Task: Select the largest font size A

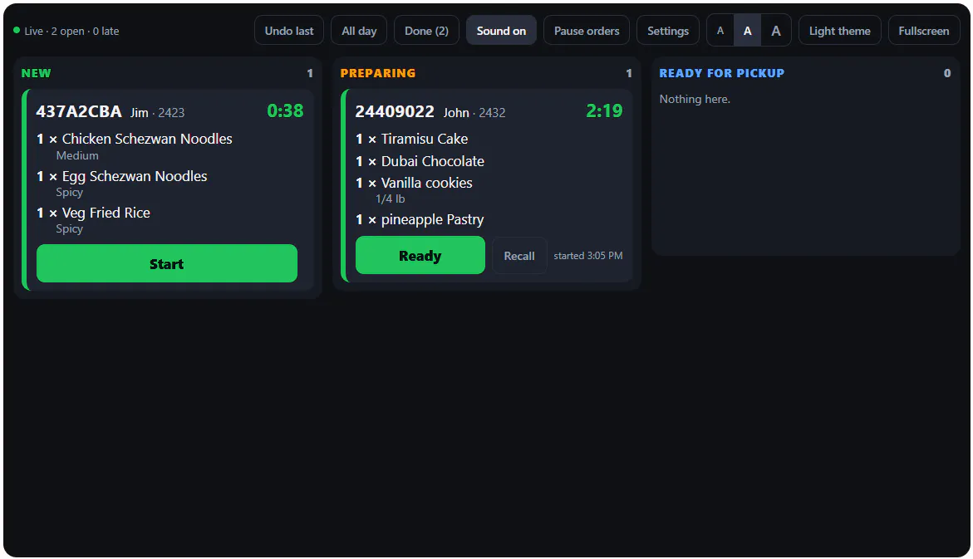Action: coord(776,31)
